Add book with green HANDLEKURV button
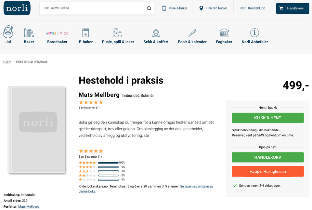The height and width of the screenshot is (210, 312). pos(267,157)
